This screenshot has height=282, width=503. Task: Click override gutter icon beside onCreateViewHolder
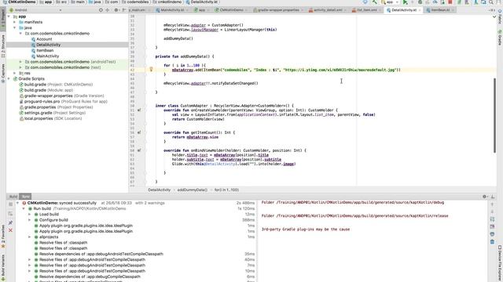[139, 110]
